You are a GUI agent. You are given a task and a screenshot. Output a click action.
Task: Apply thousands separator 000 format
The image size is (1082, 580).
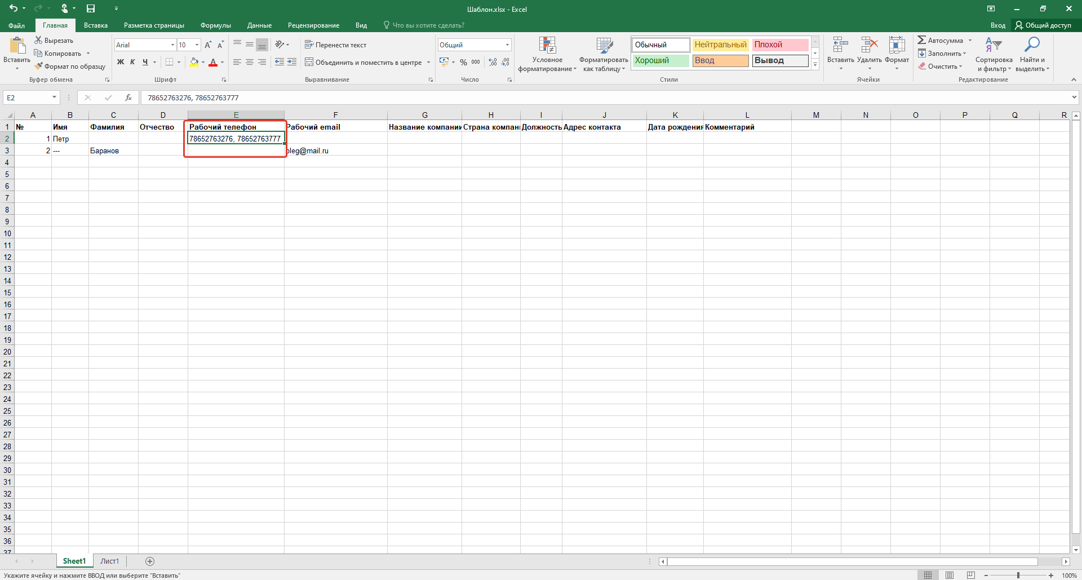(476, 62)
